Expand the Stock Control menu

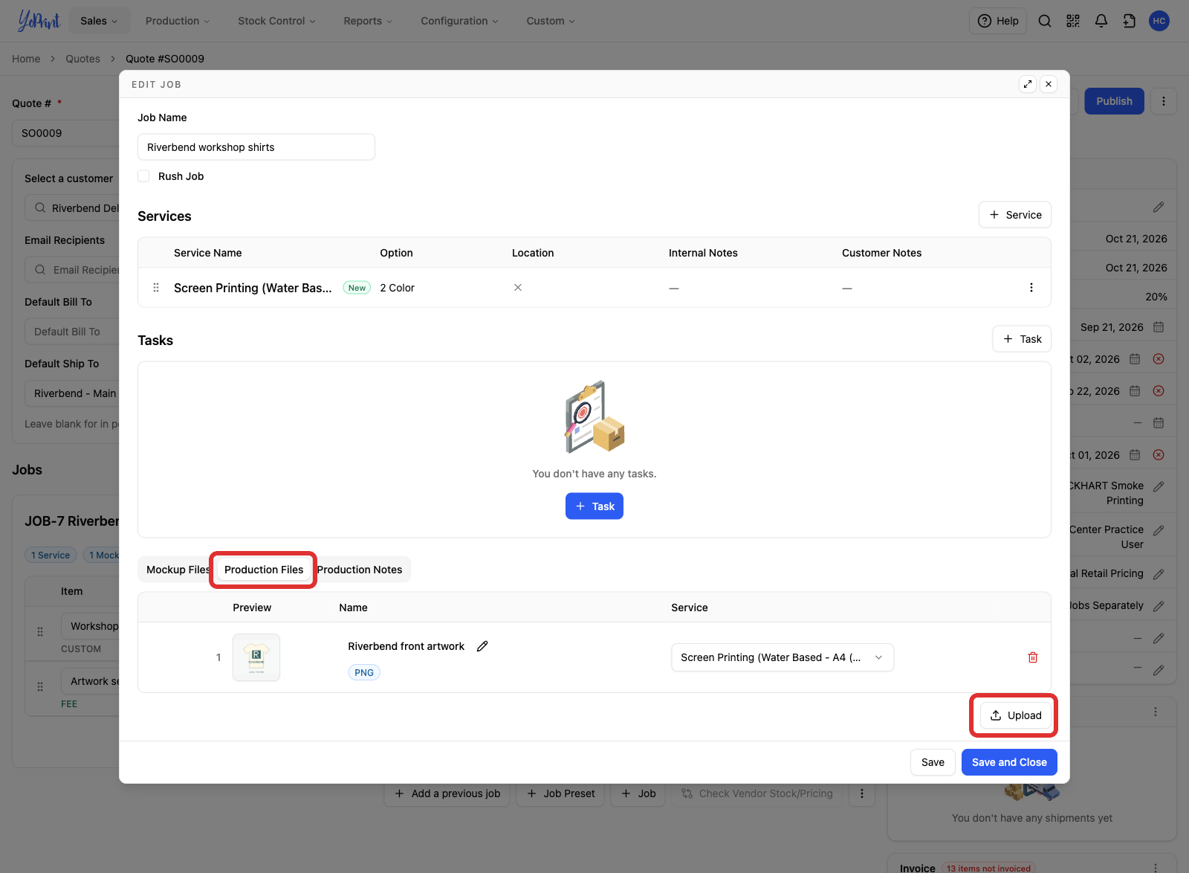(x=276, y=21)
